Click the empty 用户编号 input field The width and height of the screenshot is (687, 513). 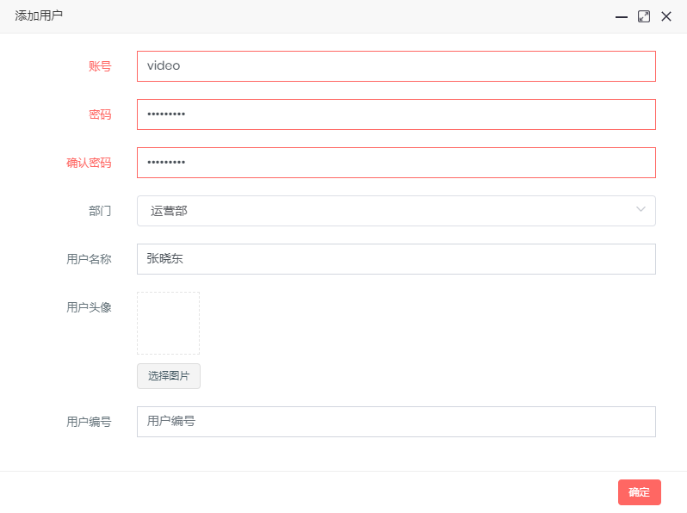point(396,422)
